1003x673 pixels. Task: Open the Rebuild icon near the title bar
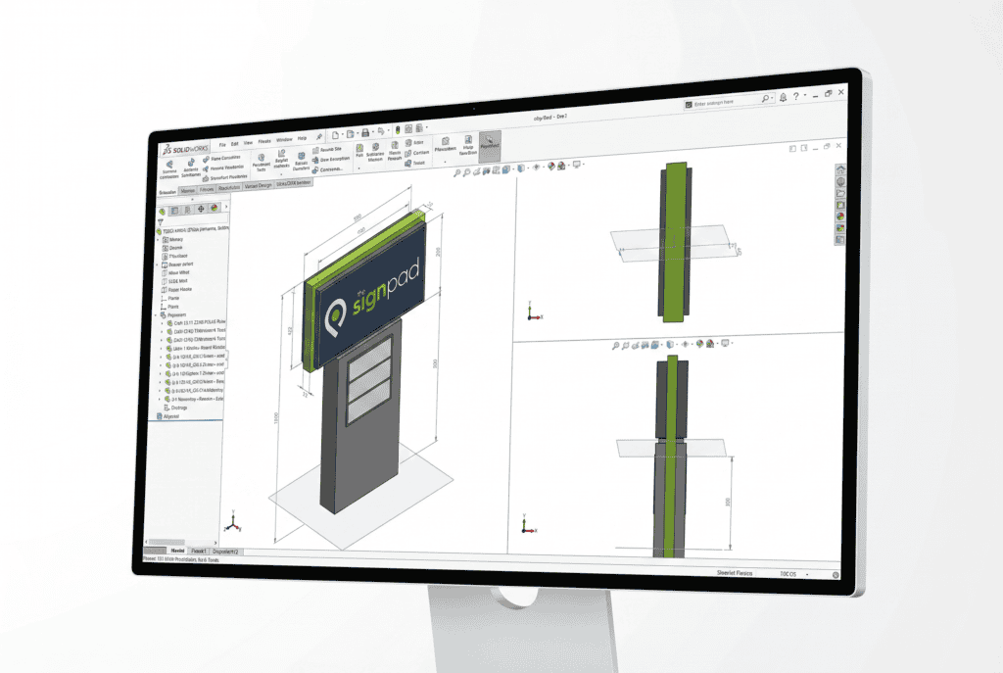(x=398, y=128)
